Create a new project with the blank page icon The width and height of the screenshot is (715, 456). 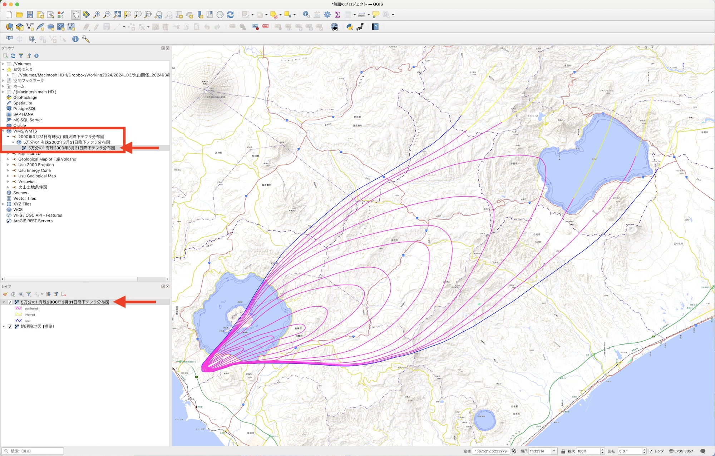click(9, 15)
